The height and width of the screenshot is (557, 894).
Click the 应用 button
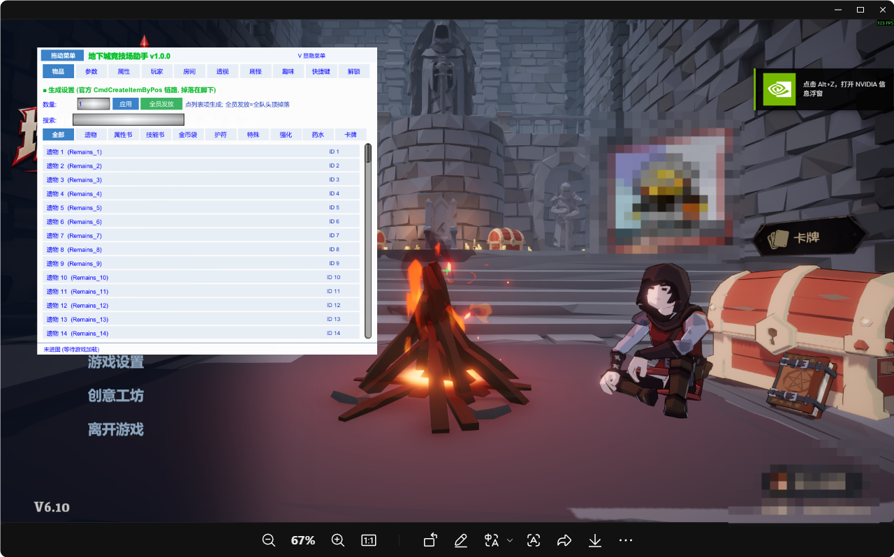click(x=125, y=104)
